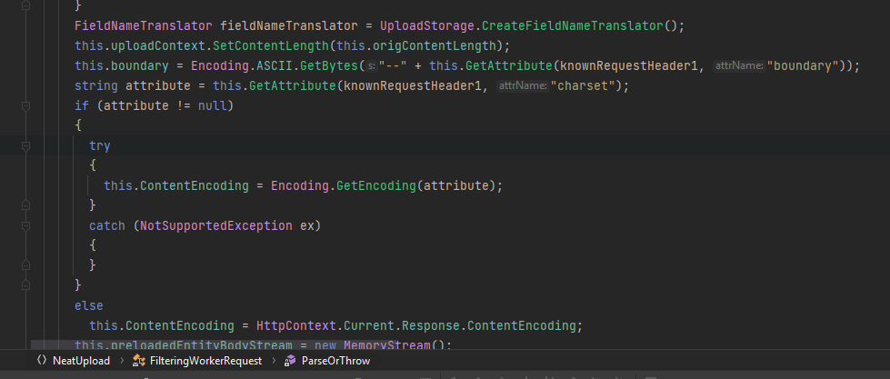Click the NotSupportedException type name

click(x=215, y=224)
